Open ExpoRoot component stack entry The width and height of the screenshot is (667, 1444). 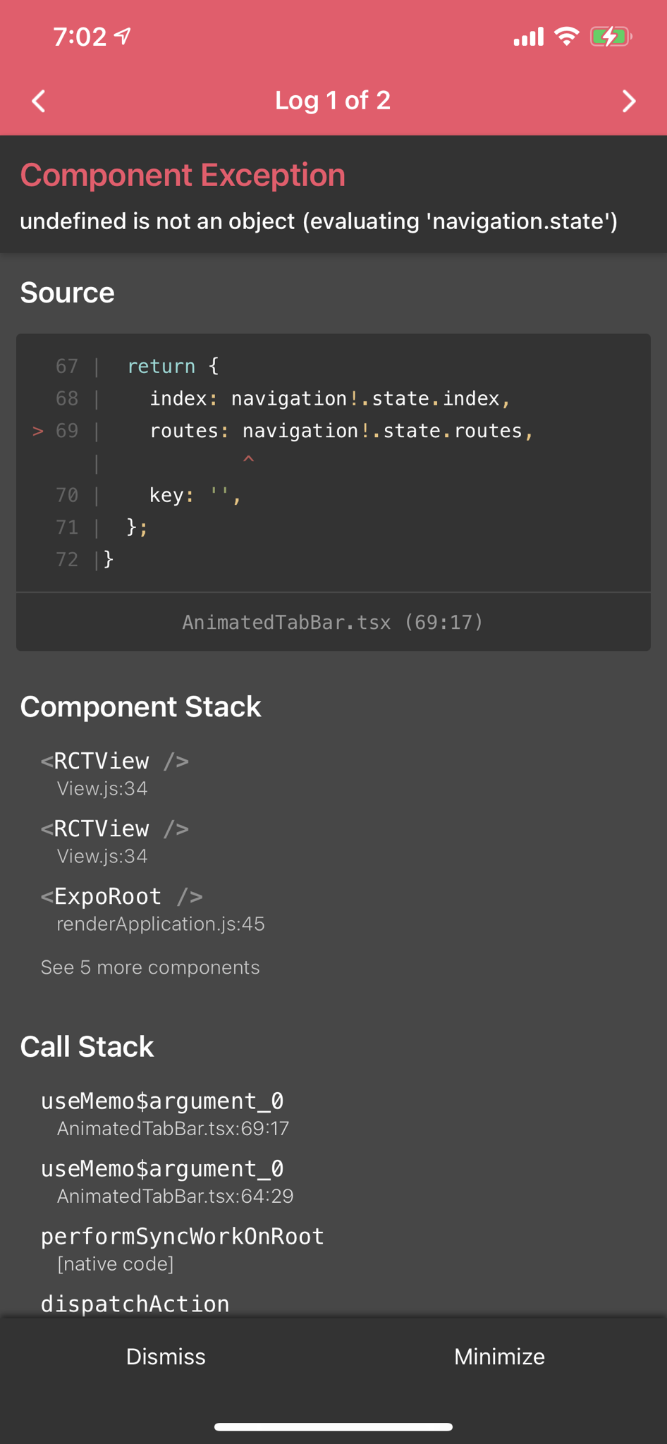152,908
